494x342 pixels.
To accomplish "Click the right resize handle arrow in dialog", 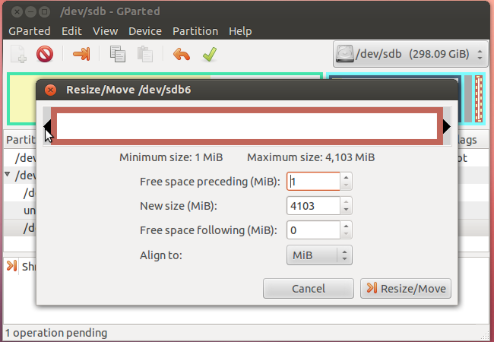I will [447, 126].
